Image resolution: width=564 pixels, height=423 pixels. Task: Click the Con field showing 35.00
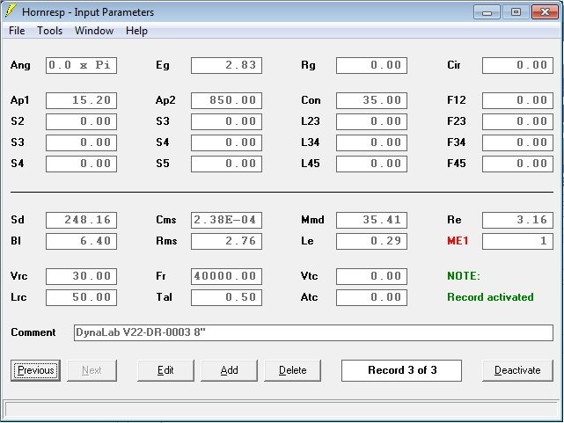[371, 100]
